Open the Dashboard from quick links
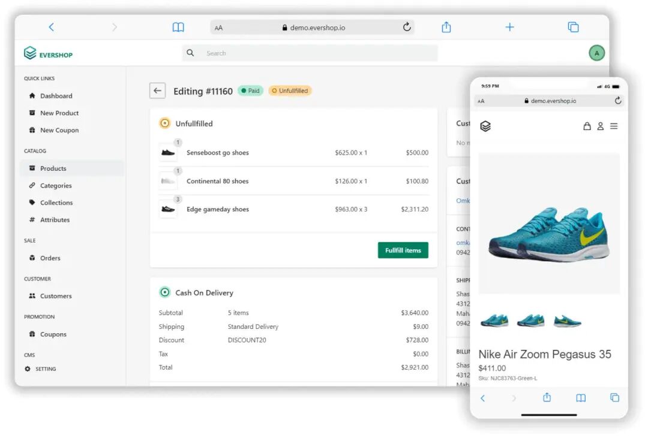Viewport: 648px width, 438px height. (x=57, y=96)
